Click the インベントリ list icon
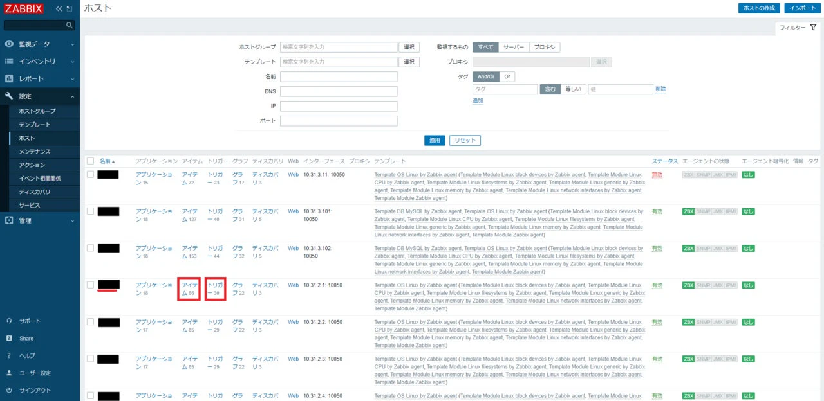Image resolution: width=824 pixels, height=401 pixels. pos(9,62)
